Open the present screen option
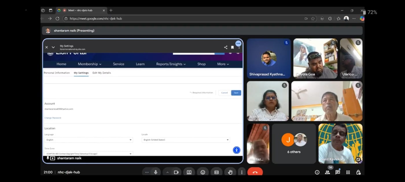The width and height of the screenshot is (405, 182). tap(189, 172)
